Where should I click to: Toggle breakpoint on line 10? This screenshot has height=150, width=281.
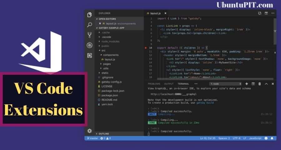click(x=146, y=48)
